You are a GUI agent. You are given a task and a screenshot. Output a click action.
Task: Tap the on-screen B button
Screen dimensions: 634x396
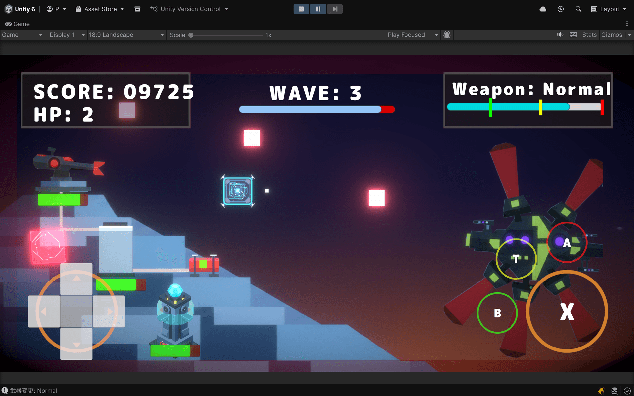[x=497, y=313]
